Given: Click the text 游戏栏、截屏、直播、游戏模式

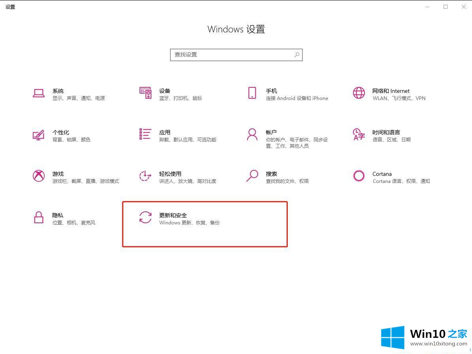Looking at the screenshot, I should 86,181.
